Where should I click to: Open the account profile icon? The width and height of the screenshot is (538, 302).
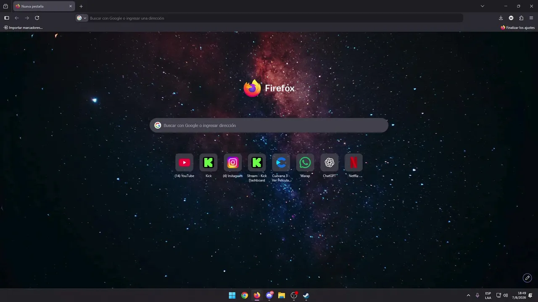point(511,18)
